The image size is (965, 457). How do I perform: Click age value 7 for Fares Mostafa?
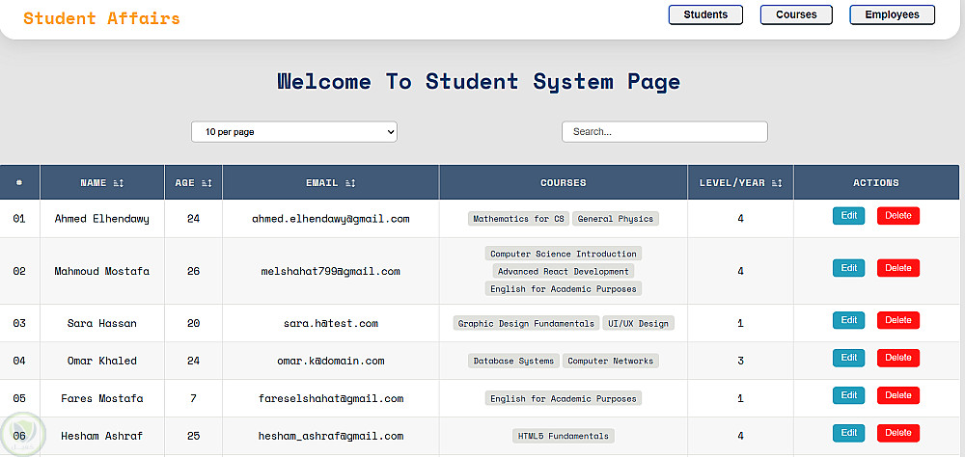tap(193, 398)
